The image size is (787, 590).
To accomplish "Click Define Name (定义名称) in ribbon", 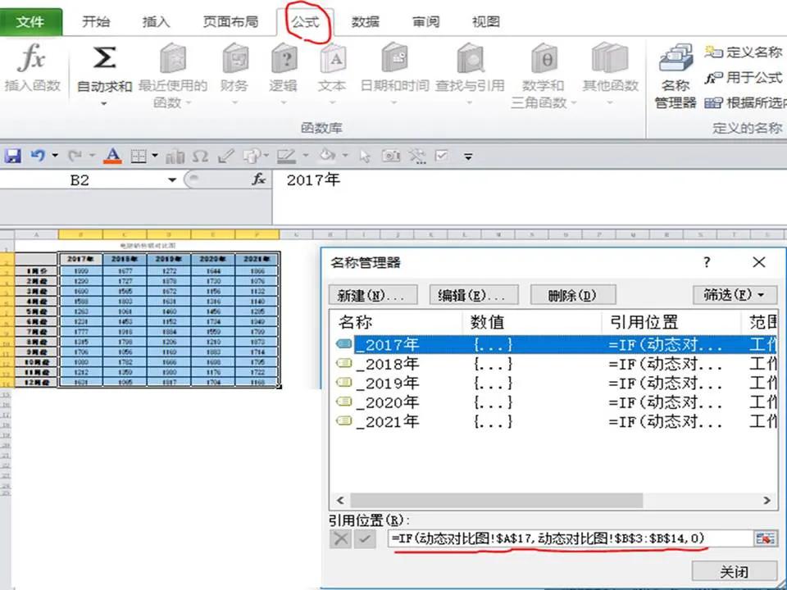I will tap(744, 52).
